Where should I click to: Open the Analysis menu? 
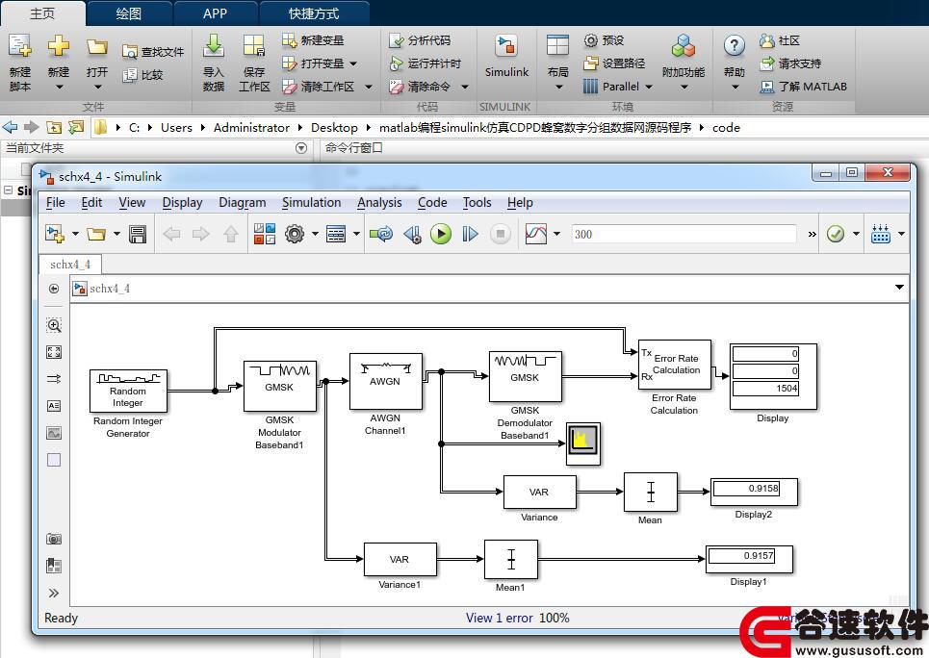(x=379, y=203)
